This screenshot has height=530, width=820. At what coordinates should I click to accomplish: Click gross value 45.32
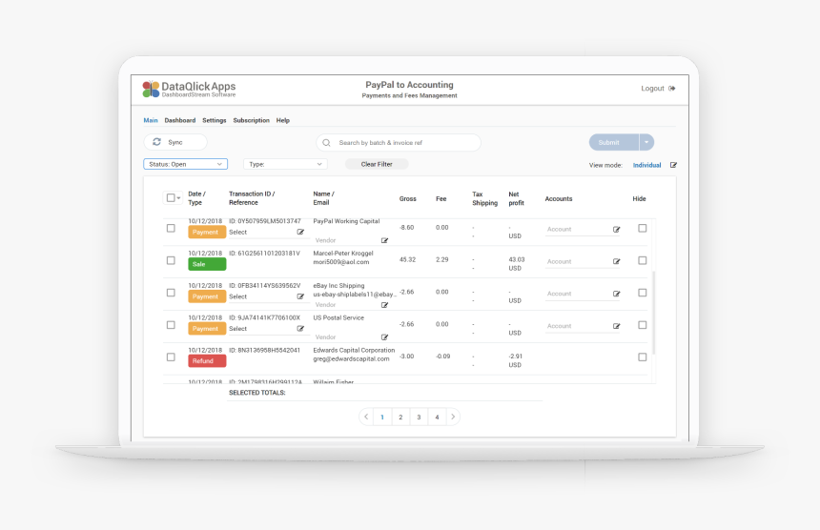coord(407,259)
